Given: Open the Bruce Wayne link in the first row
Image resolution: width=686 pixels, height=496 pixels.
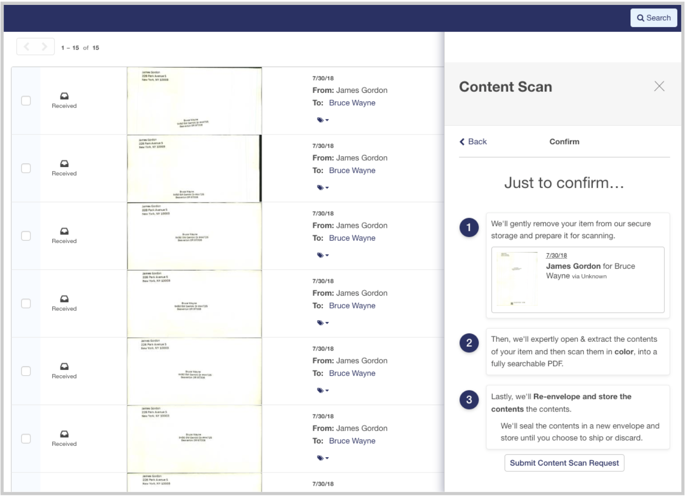Looking at the screenshot, I should point(352,103).
